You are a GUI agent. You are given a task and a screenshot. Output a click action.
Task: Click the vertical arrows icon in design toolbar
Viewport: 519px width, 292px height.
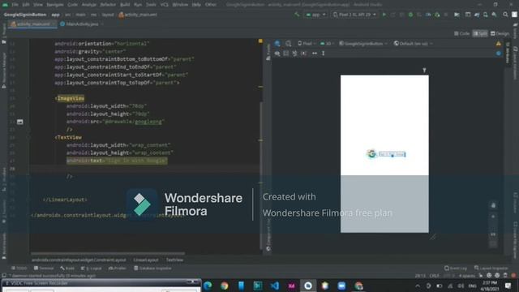323,54
